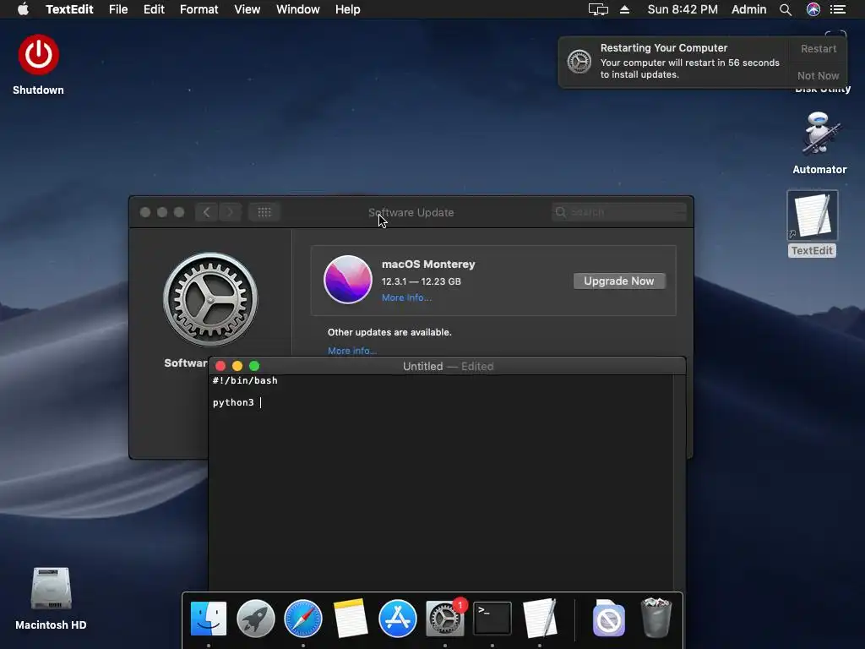The image size is (865, 649).
Task: Open Automator from the desktop
Action: pyautogui.click(x=819, y=134)
